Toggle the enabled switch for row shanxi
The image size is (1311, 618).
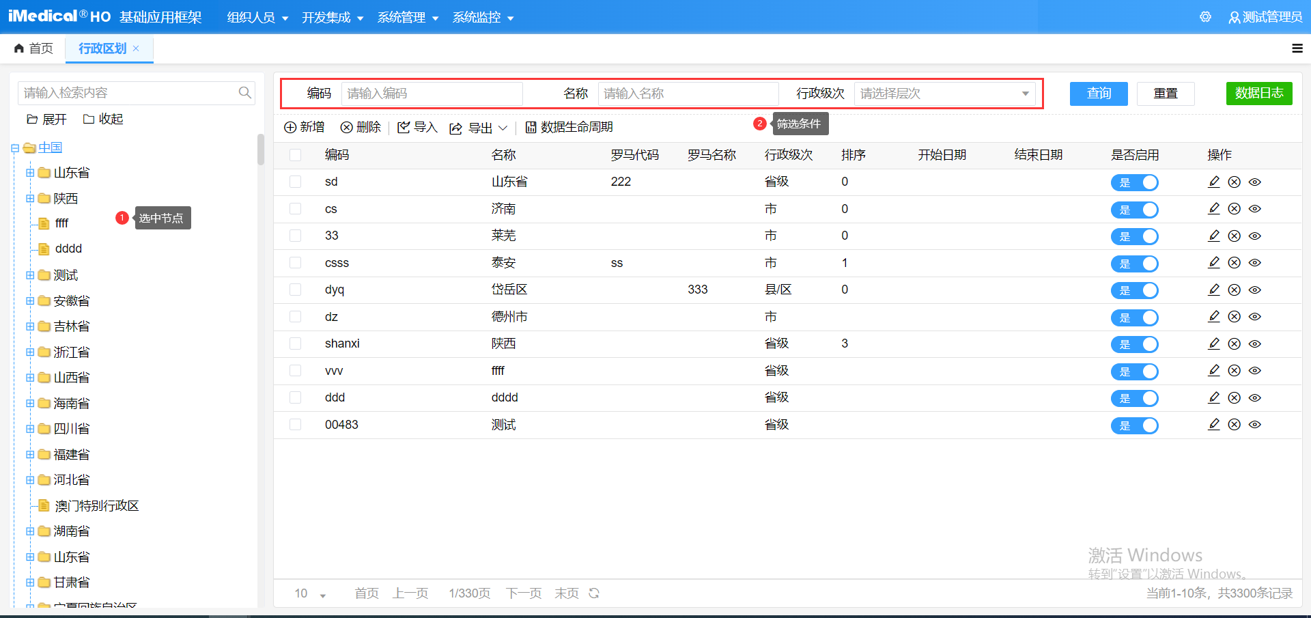click(1135, 344)
